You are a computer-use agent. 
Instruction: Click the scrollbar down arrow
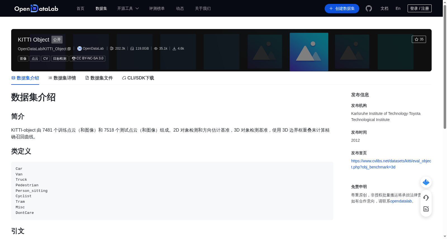coord(445,236)
